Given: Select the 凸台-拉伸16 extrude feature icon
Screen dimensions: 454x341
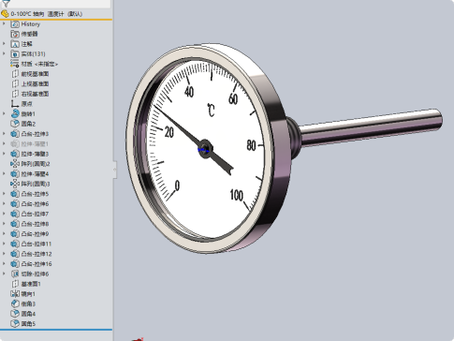Looking at the screenshot, I should pos(15,264).
